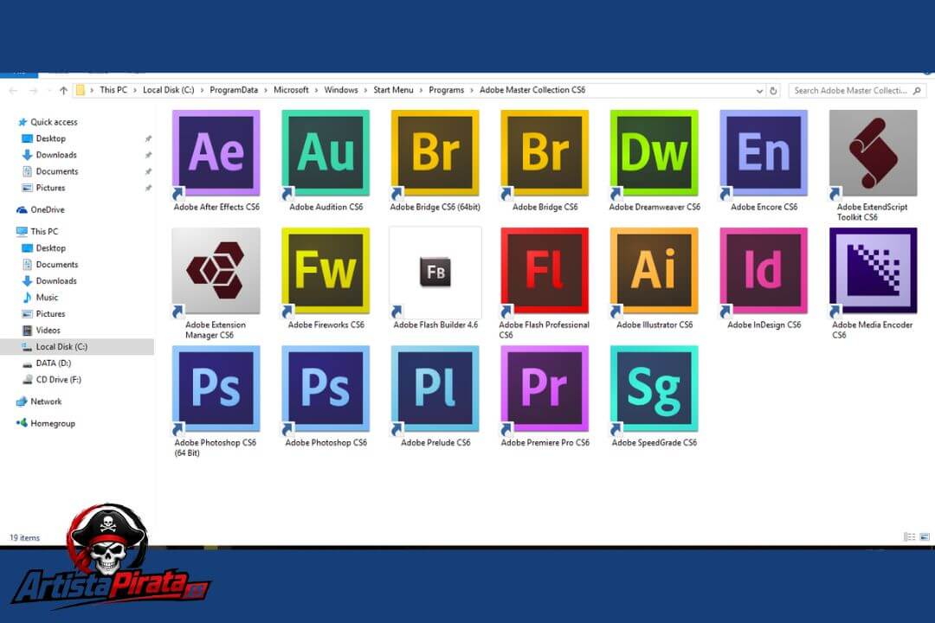Select Adobe Extension Manager CS6 icon

click(x=216, y=271)
